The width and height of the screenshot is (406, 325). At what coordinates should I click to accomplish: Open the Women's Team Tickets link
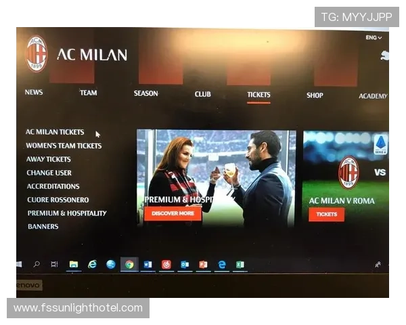coord(64,146)
